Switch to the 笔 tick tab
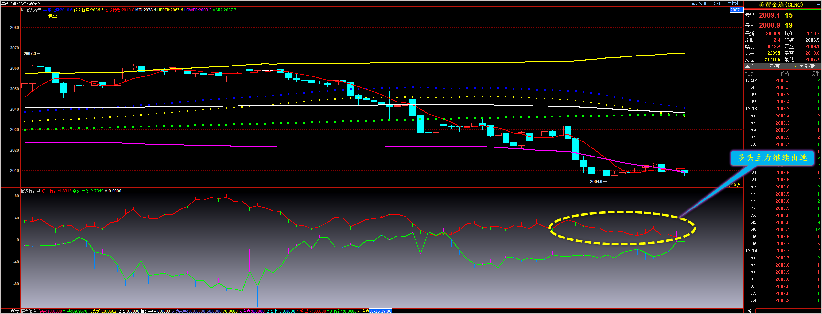This screenshot has height=314, width=822. pos(749,311)
